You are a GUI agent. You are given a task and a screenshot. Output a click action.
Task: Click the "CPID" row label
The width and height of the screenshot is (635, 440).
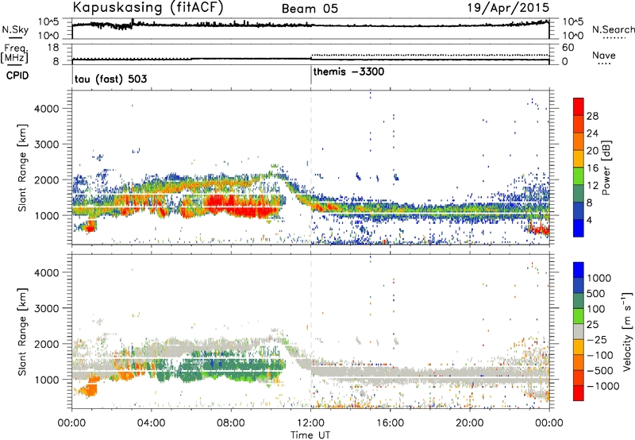click(x=17, y=75)
